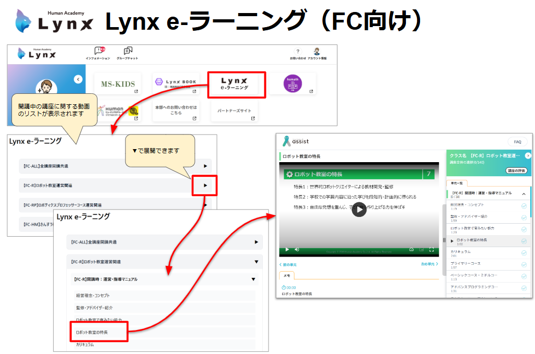
Task: Open the アカウント情報 avatar icon
Action: [316, 51]
